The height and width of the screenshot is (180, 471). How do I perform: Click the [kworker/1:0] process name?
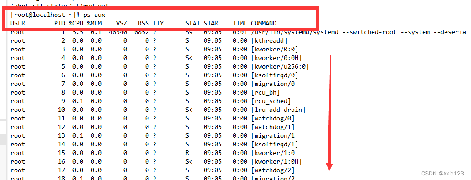coord(275,153)
